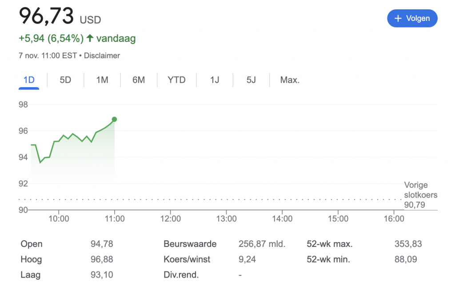Screen dimensions: 455x290
Task: Display the 5J five-year chart
Action: click(x=251, y=80)
